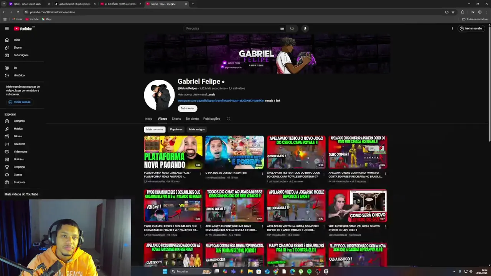The height and width of the screenshot is (276, 491).
Task: Select the Mais antigos filter chip
Action: [197, 130]
